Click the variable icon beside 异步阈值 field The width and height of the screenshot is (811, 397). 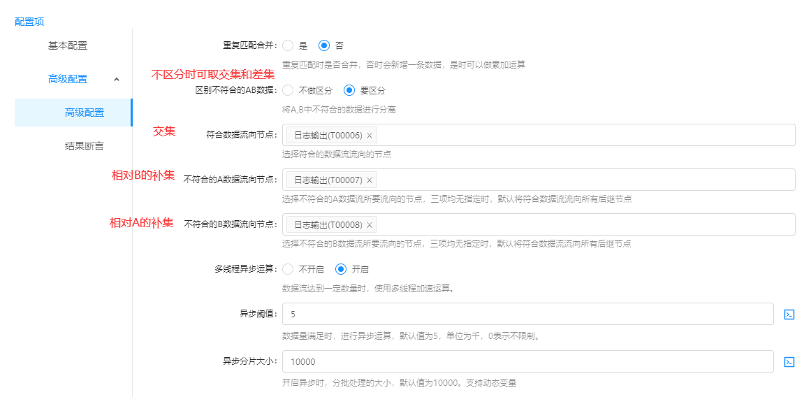point(789,315)
